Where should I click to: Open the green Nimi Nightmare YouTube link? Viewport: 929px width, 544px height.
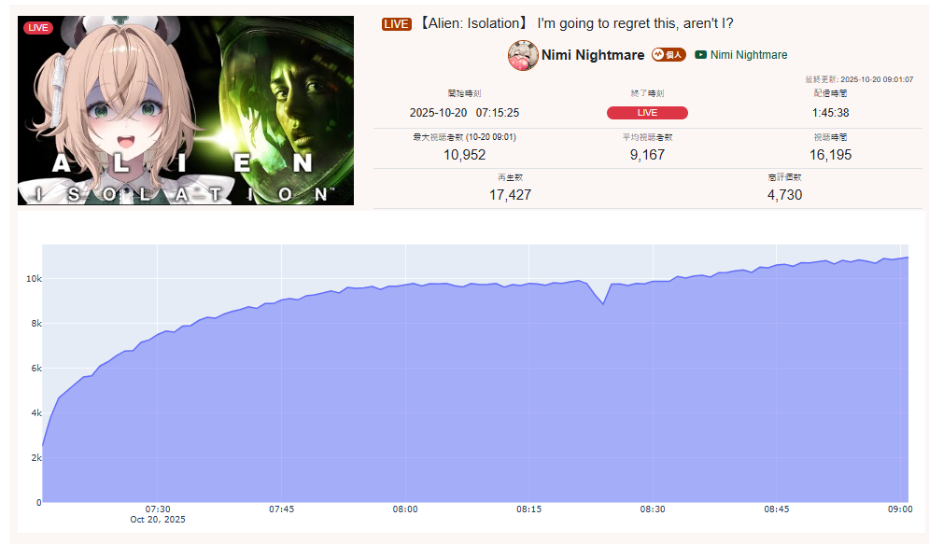[748, 54]
